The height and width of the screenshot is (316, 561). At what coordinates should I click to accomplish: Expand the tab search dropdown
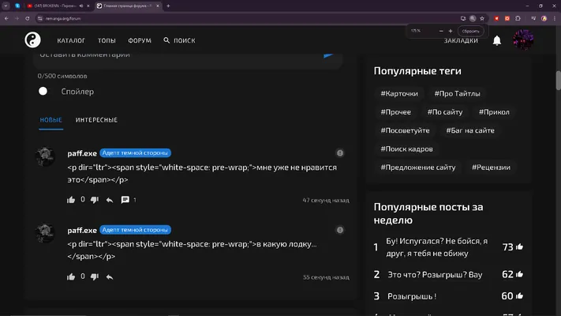(x=6, y=6)
